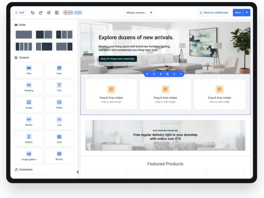Screen dimensions: 264x198
Task: Select the single-column grid layout
Action: coord(24,34)
